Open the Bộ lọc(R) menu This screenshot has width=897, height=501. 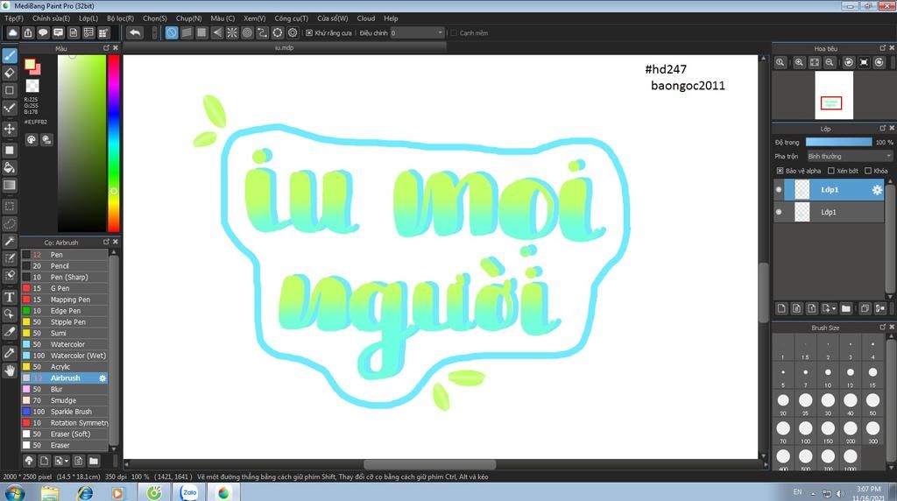coord(120,18)
